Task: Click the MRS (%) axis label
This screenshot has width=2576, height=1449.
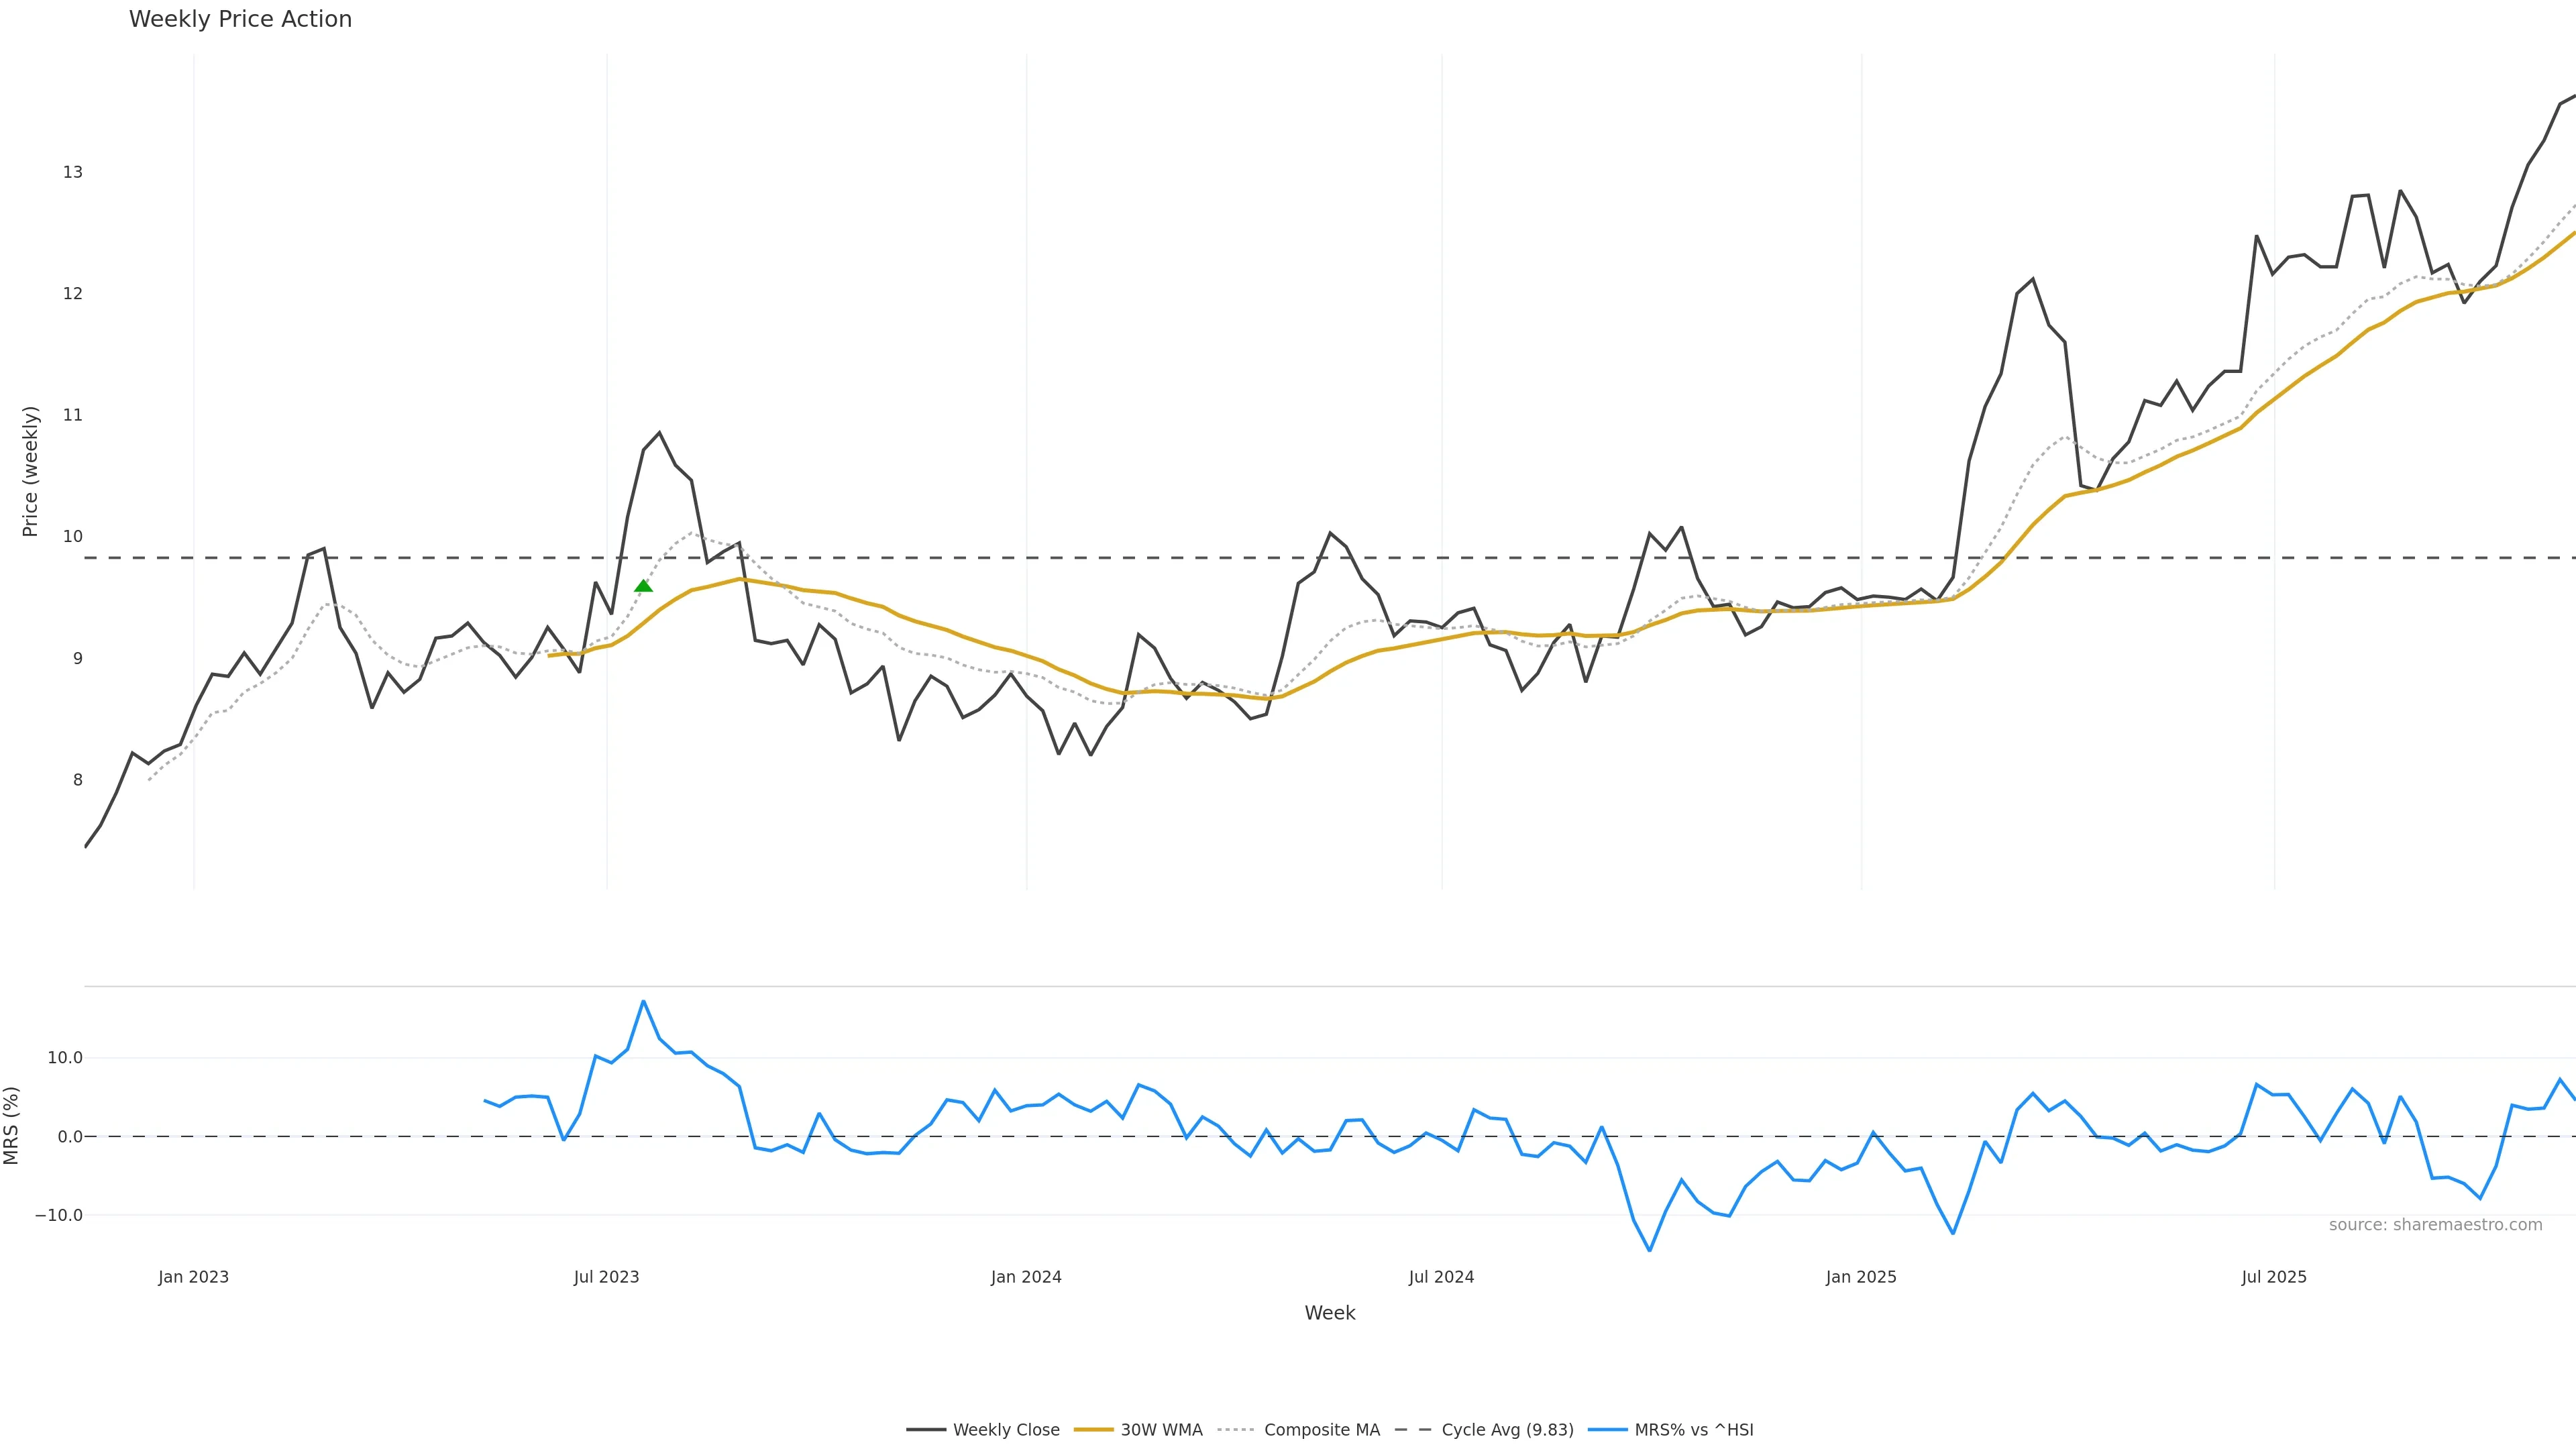Action: (12, 1125)
